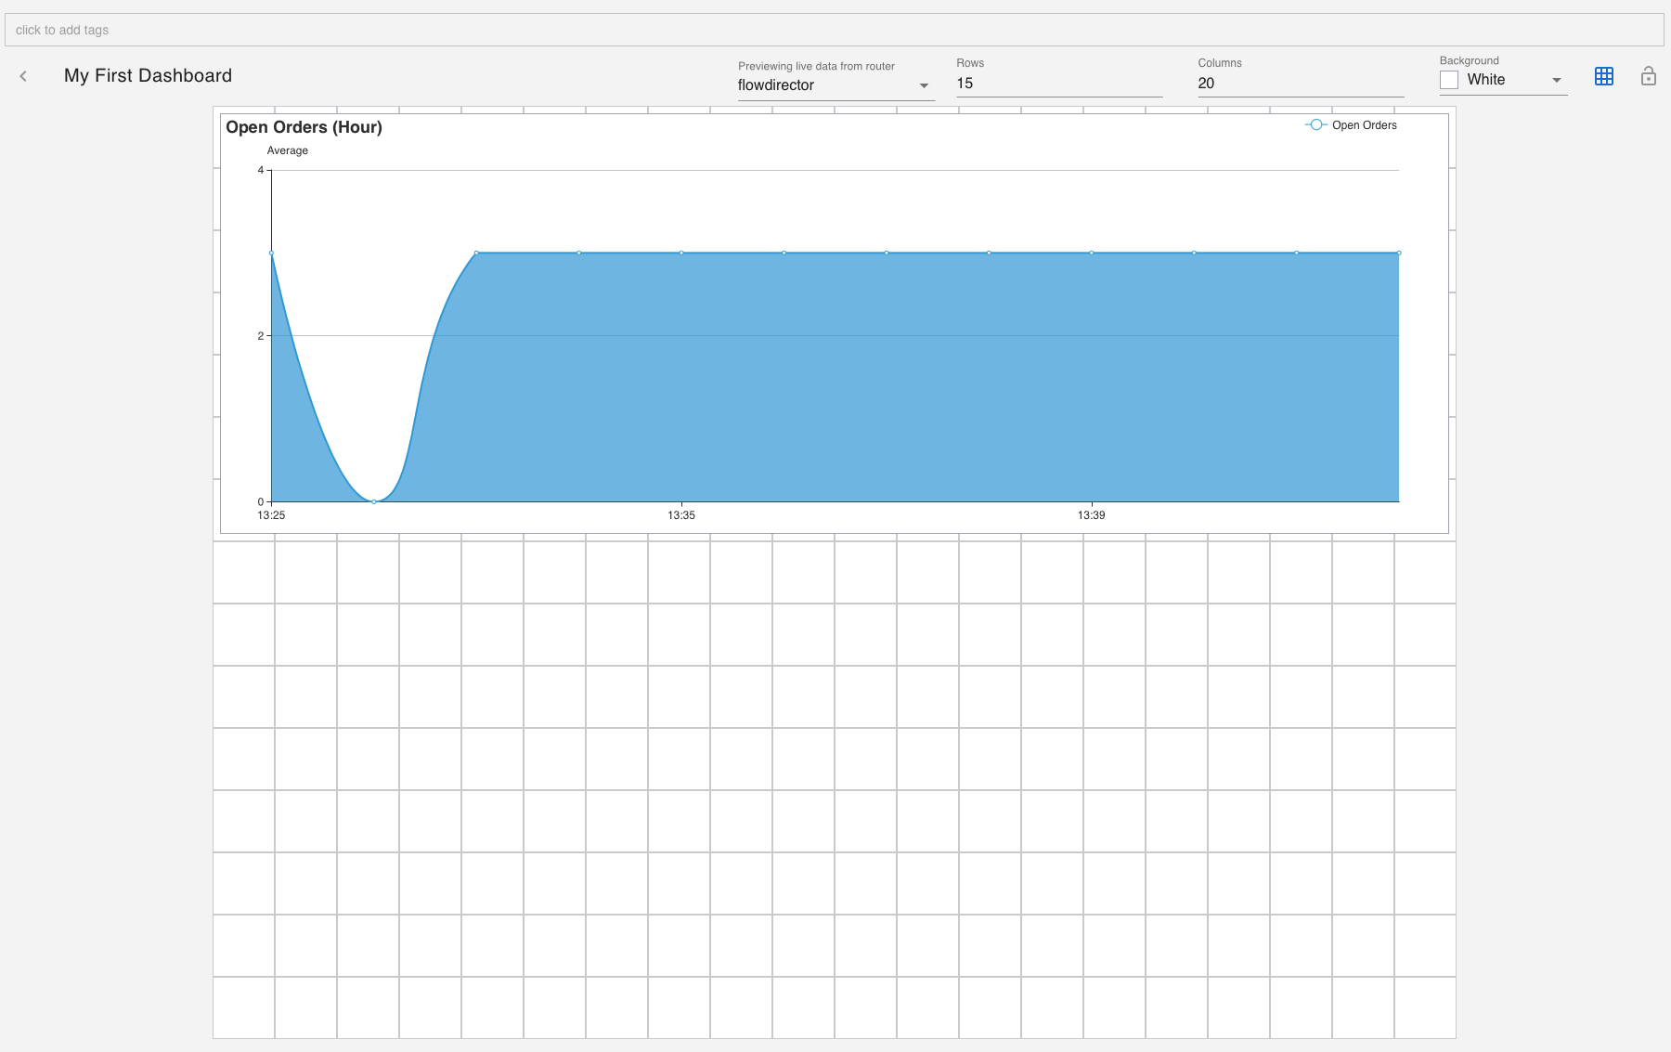Click the White background option text
Image resolution: width=1671 pixels, height=1052 pixels.
(x=1485, y=80)
